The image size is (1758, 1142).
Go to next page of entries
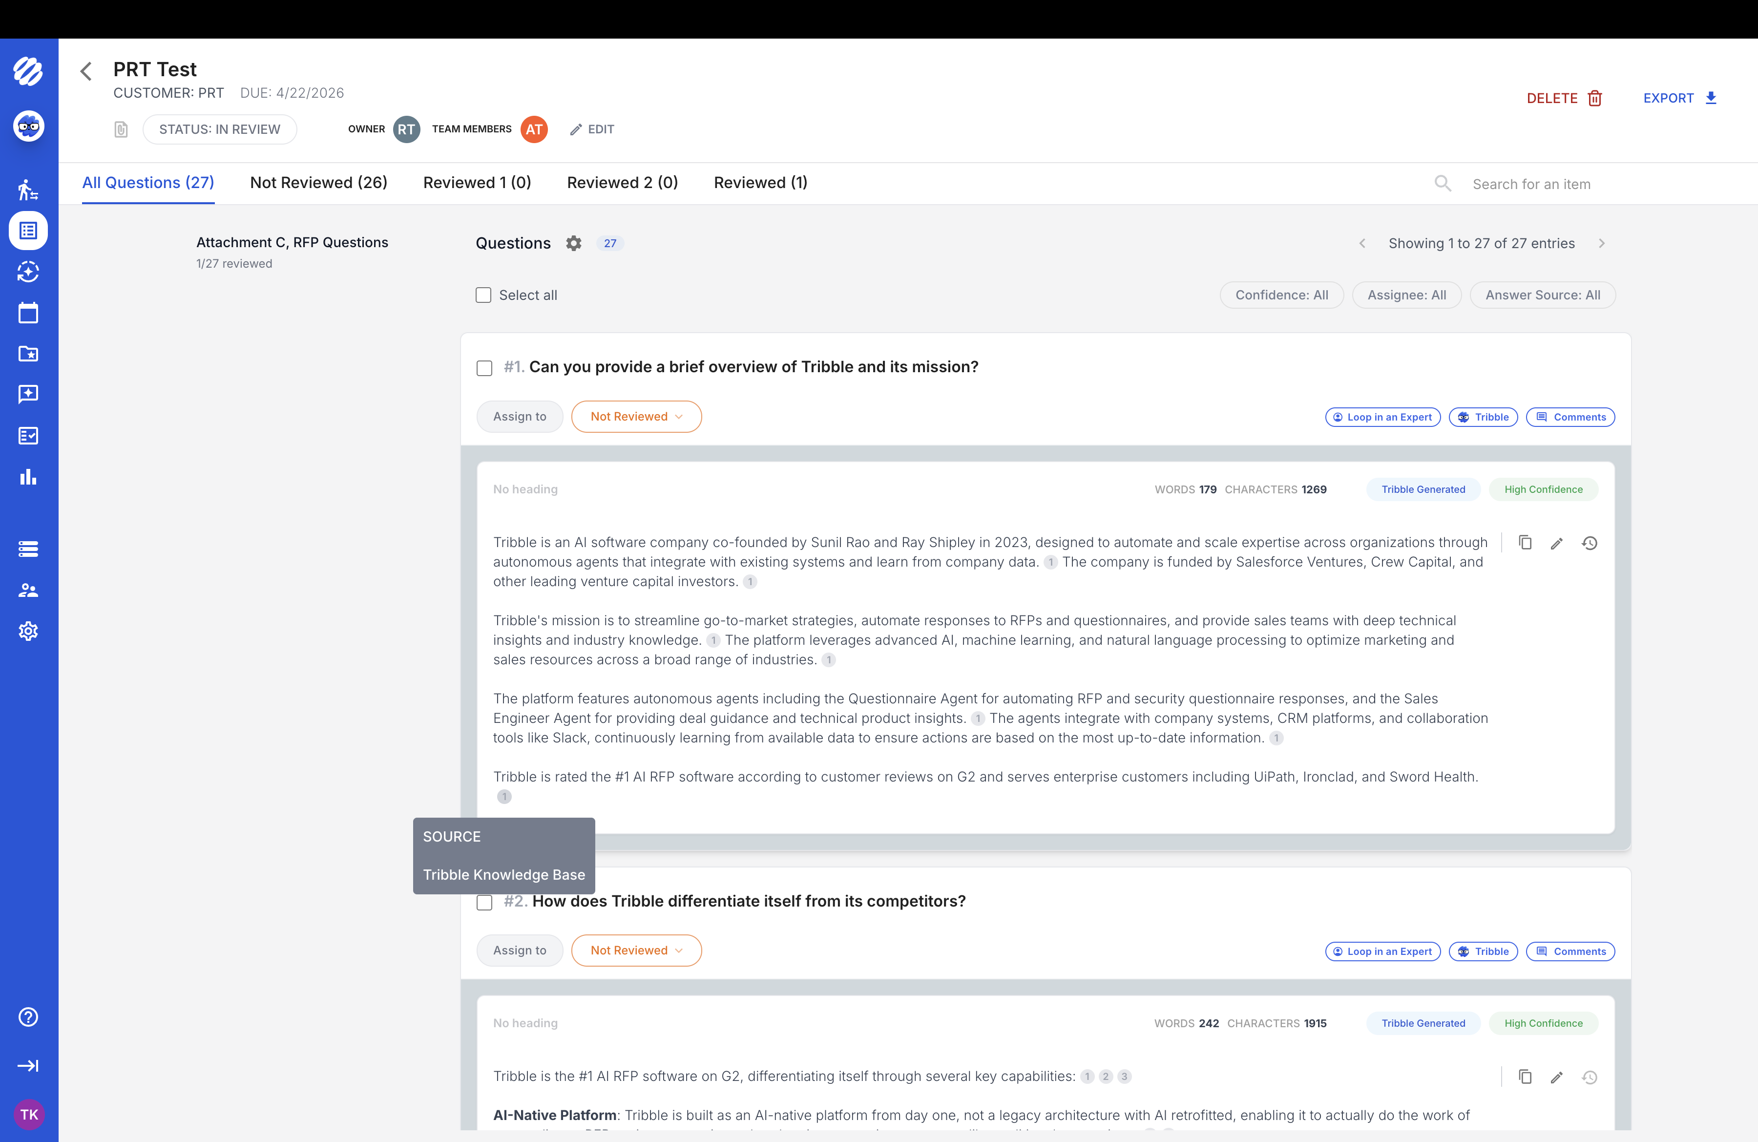pos(1601,244)
